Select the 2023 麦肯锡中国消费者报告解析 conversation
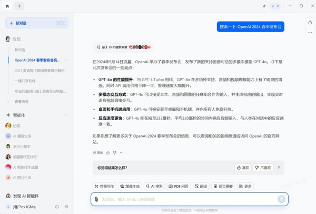The image size is (316, 214). click(x=39, y=70)
